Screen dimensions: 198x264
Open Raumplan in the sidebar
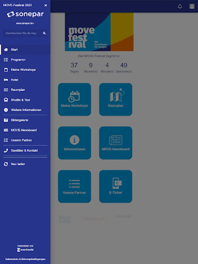[x=25, y=90]
